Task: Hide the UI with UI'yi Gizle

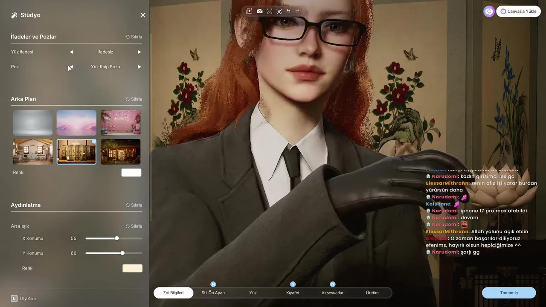Action: click(x=24, y=298)
